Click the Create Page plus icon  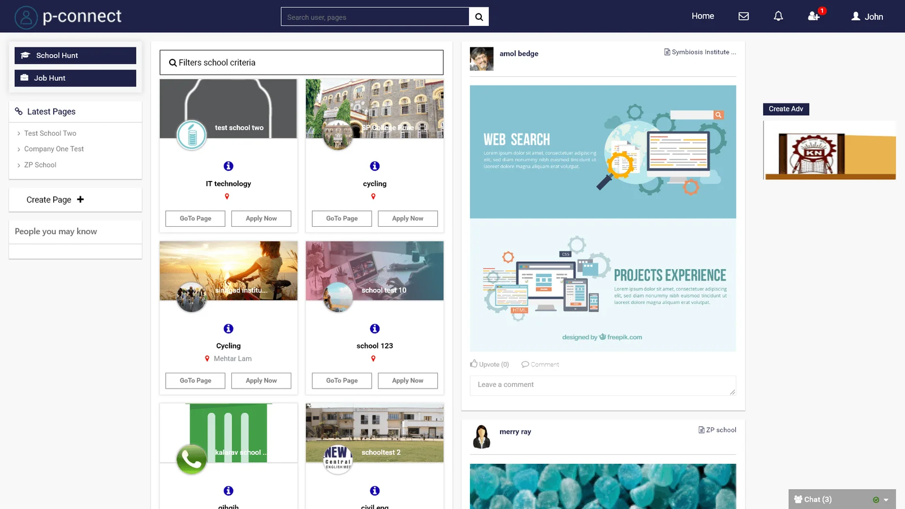tap(80, 200)
